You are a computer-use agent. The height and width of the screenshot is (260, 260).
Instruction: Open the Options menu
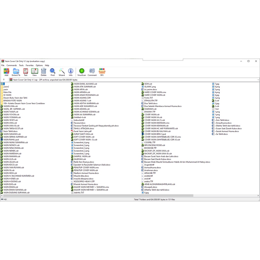point(39,65)
